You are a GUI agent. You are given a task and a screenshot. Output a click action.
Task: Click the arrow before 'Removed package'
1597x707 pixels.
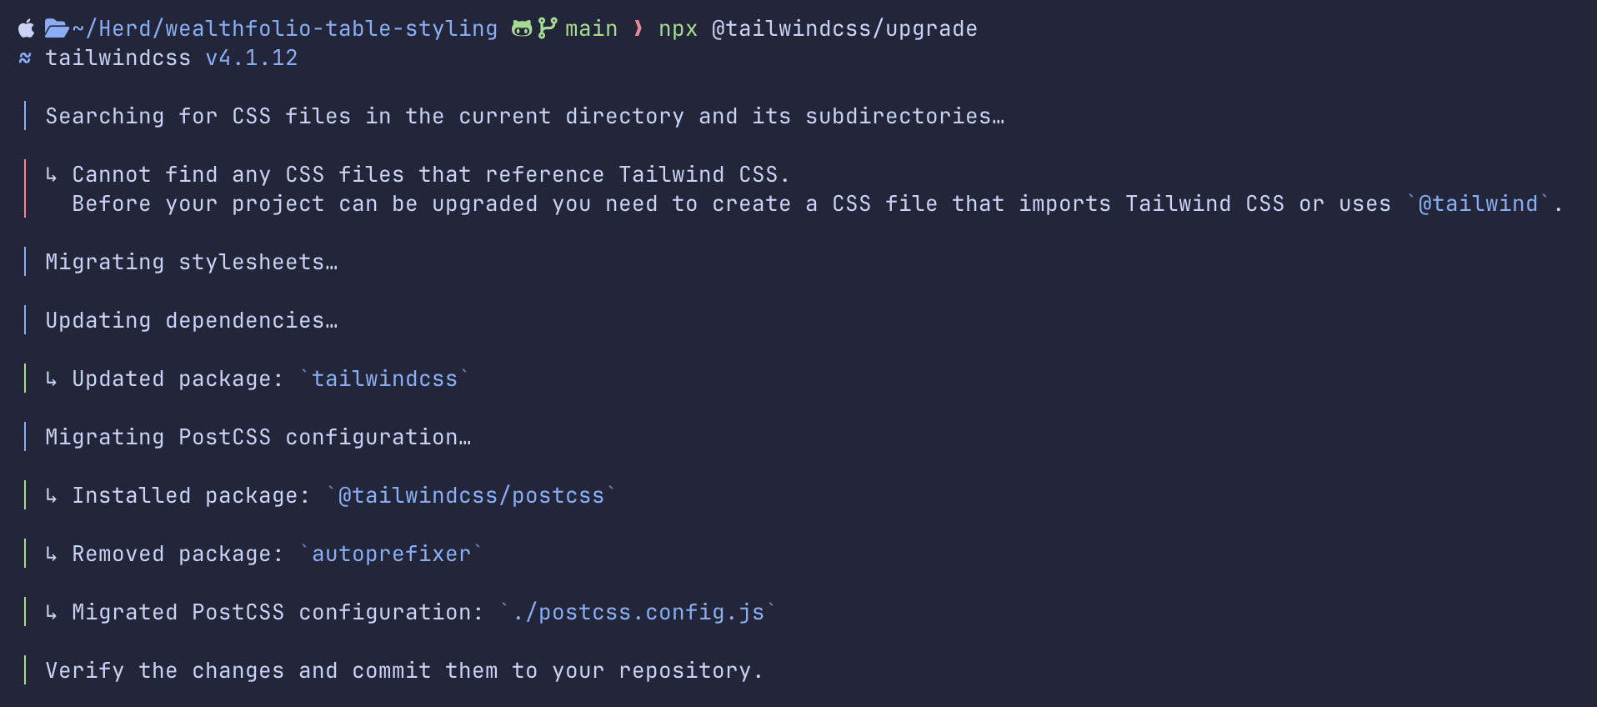pyautogui.click(x=52, y=554)
